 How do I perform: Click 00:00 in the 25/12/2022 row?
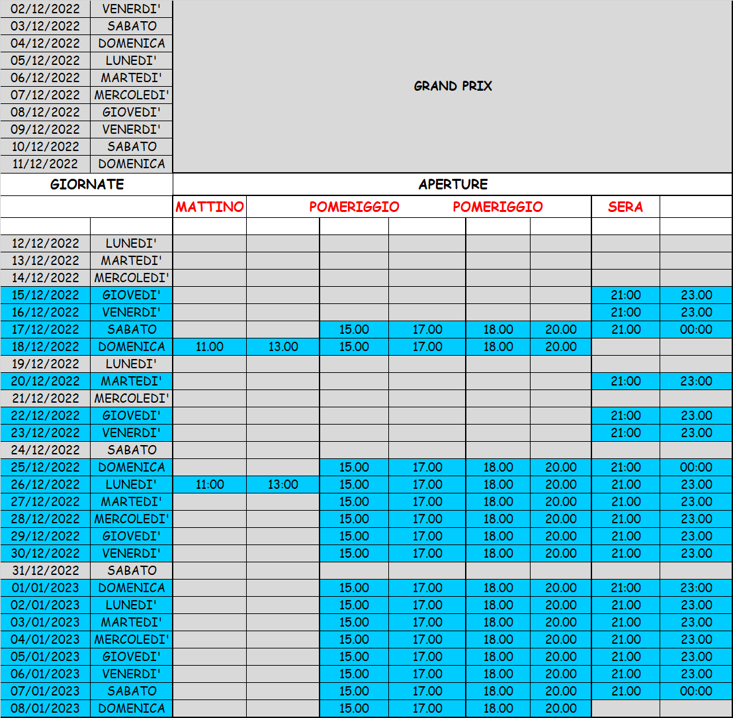696,467
